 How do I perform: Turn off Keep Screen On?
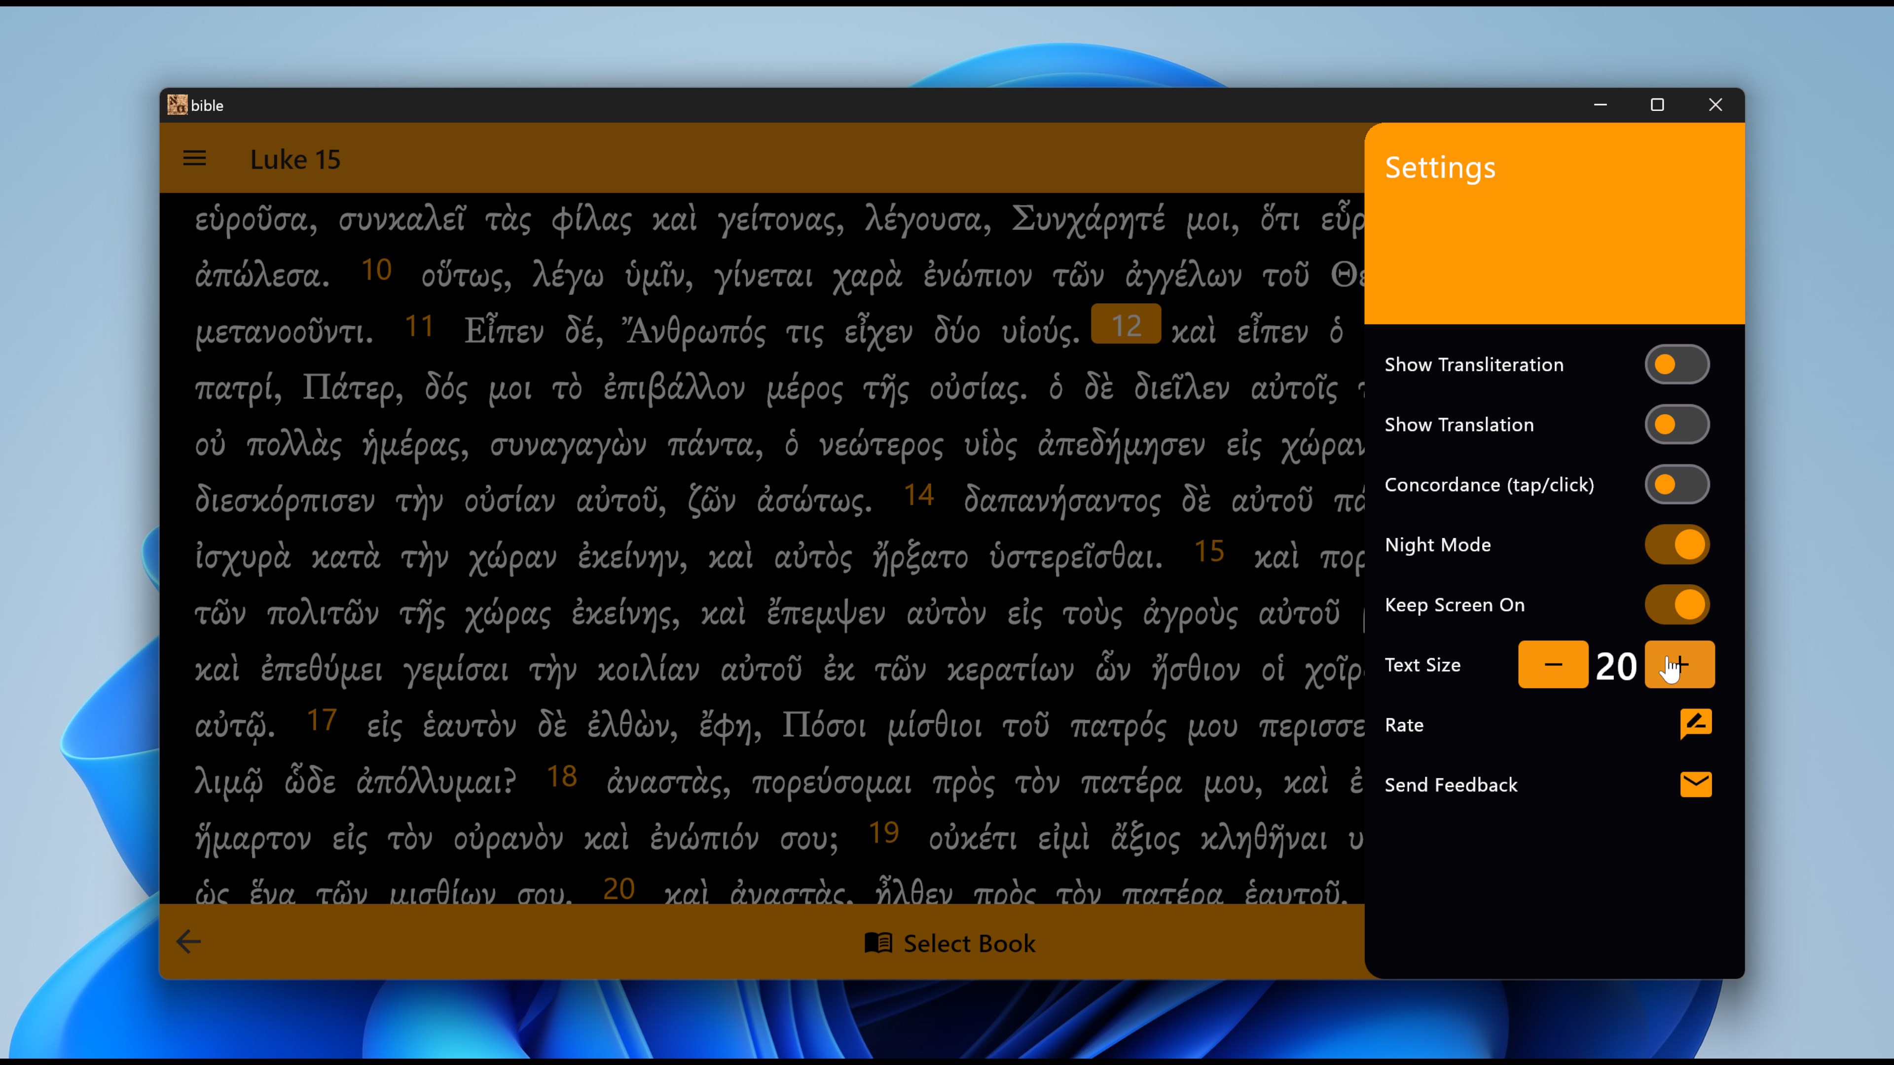(1676, 604)
